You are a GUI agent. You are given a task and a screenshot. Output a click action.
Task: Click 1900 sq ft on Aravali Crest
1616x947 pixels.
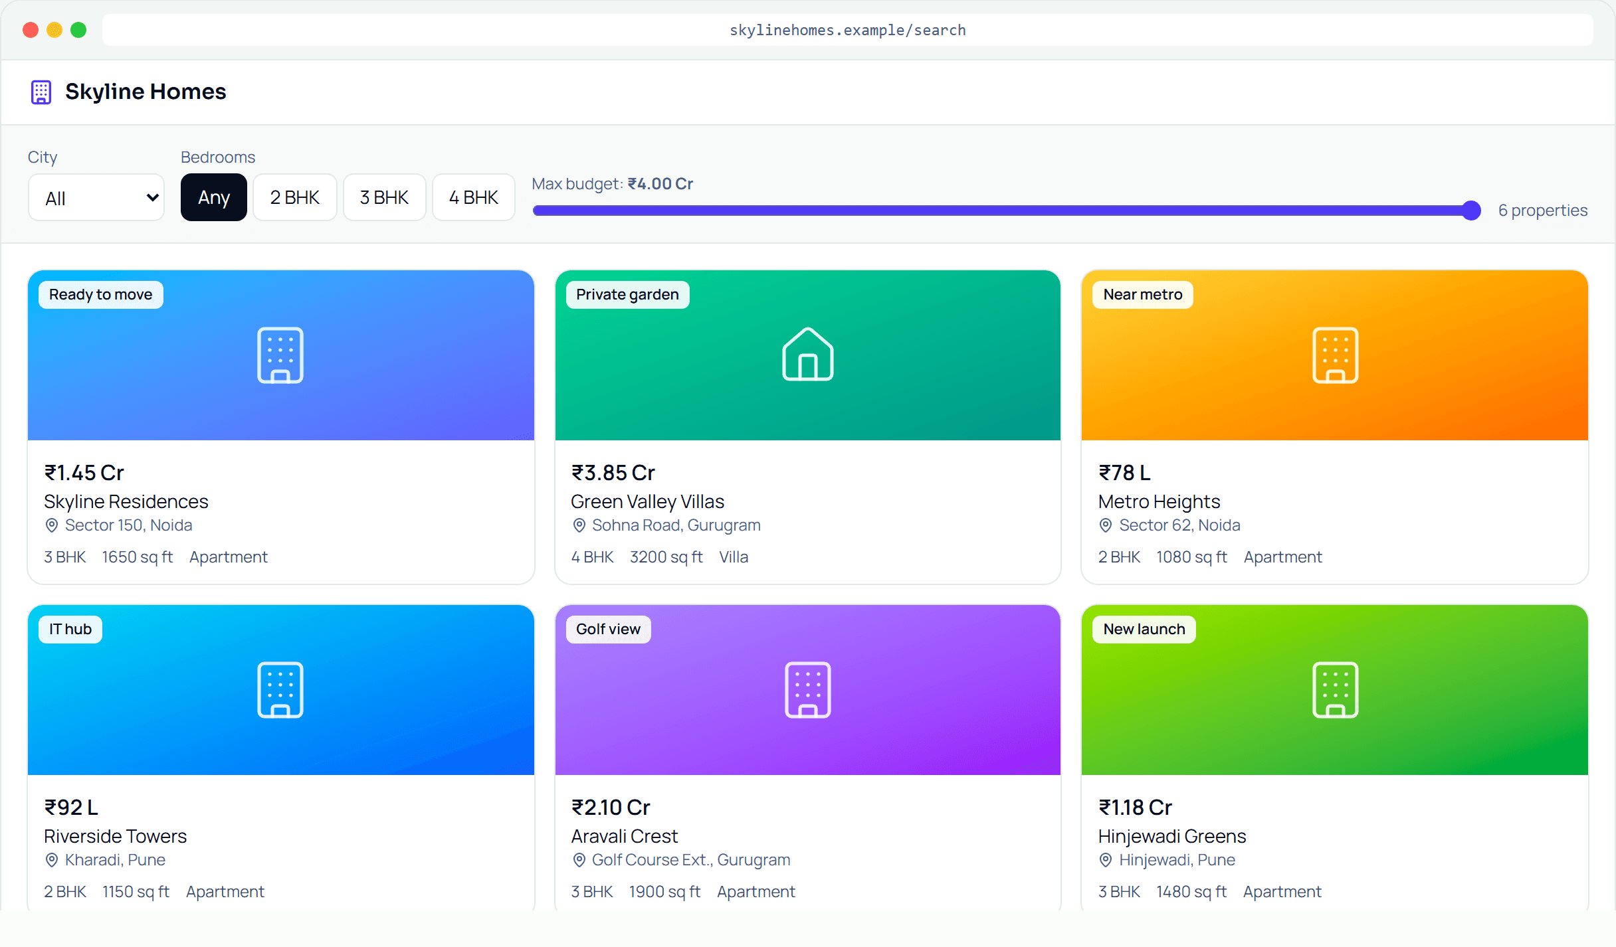[664, 892]
